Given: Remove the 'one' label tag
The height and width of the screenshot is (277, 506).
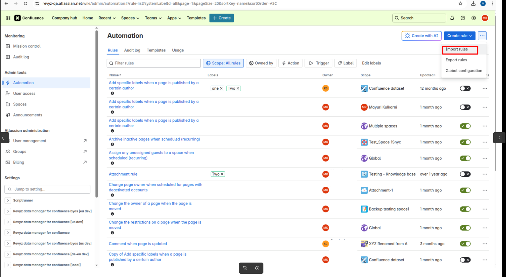Looking at the screenshot, I should tap(221, 88).
